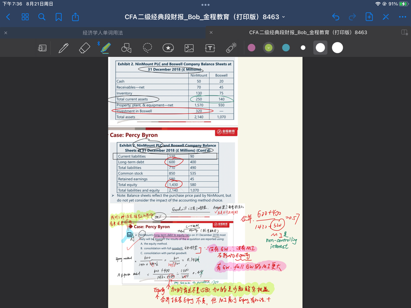Select the CFA二级经典段财报 tab

tap(308, 32)
